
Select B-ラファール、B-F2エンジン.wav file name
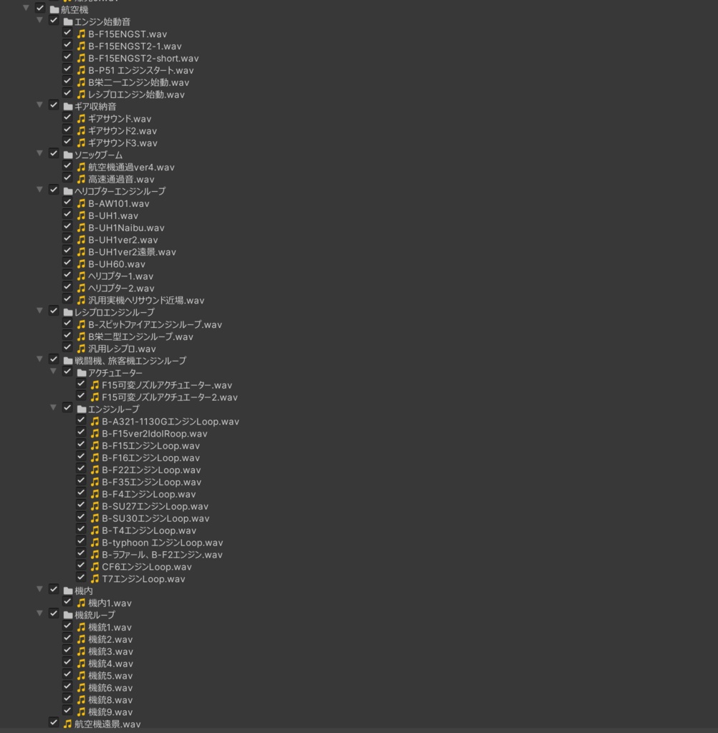pyautogui.click(x=162, y=555)
